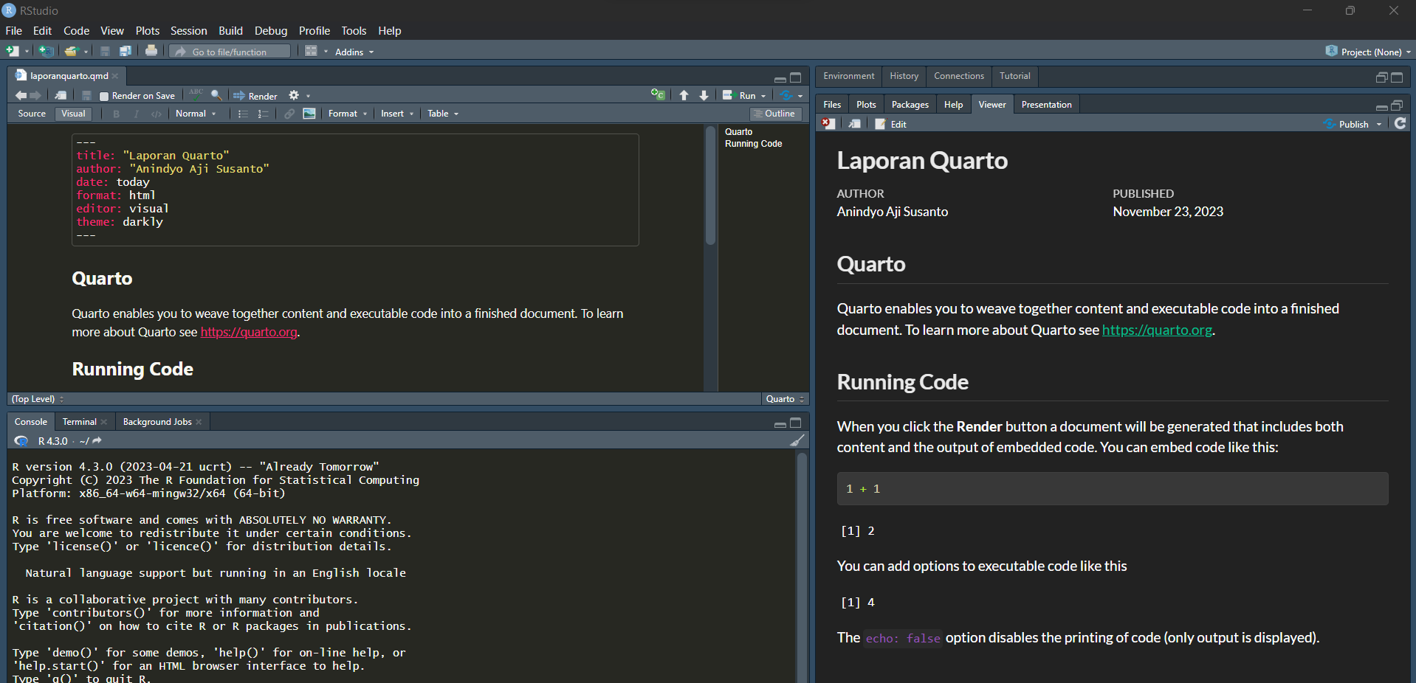Open the Addins dropdown
This screenshot has width=1416, height=683.
click(354, 52)
